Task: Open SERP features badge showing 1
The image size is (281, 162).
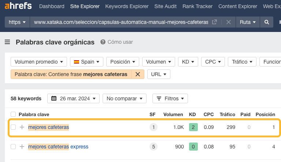Action: [154, 127]
